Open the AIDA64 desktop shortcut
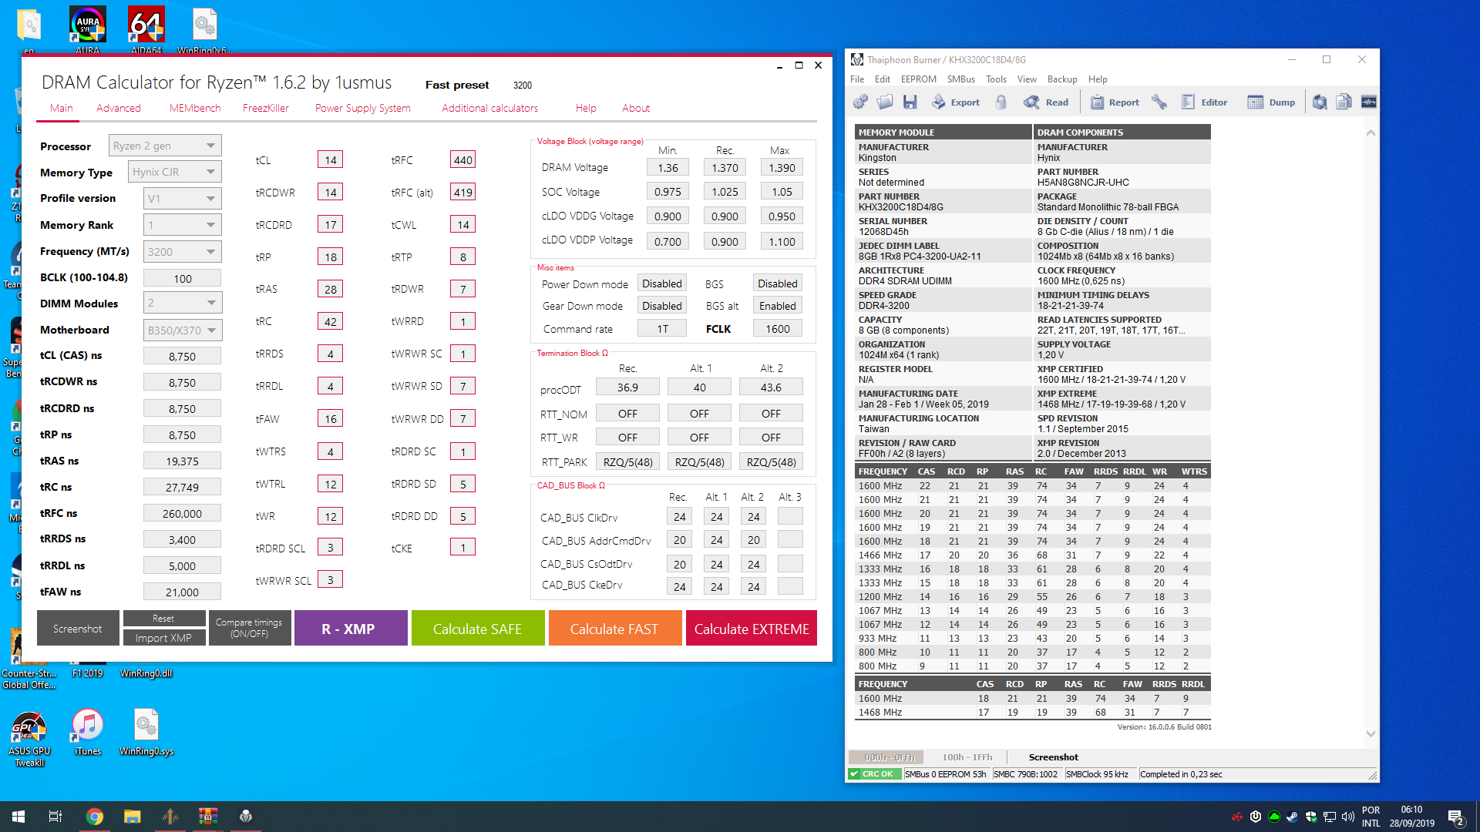Screen dimensions: 1480x832 146,31
